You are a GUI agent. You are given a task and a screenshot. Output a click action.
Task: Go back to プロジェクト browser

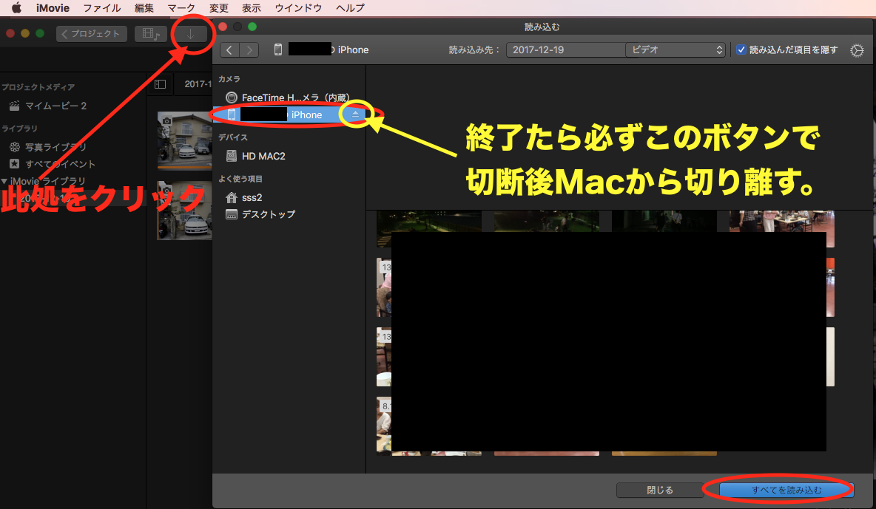92,34
